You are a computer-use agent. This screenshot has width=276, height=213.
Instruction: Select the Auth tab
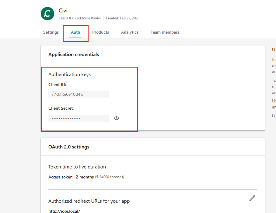[75, 32]
